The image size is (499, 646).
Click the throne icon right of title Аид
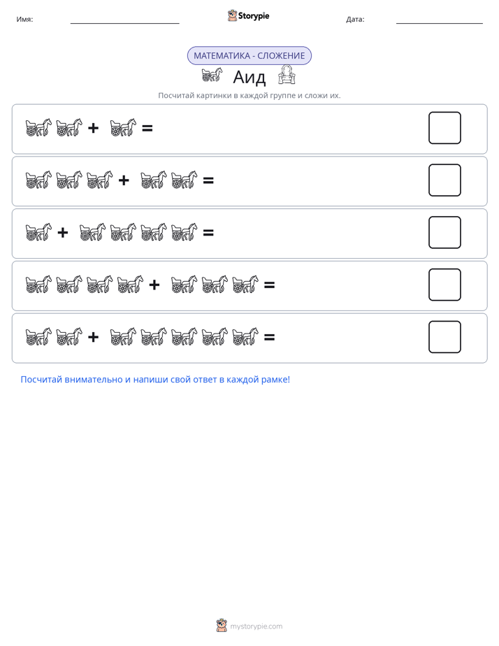[287, 75]
